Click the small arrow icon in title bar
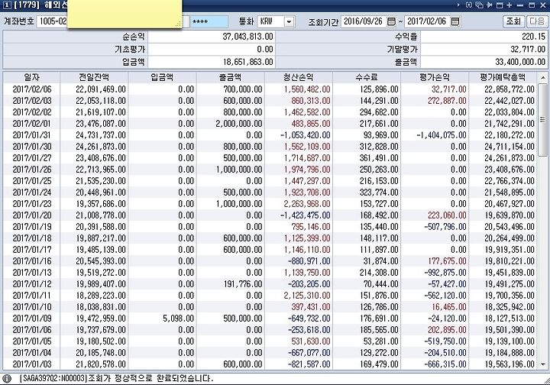The image size is (550, 385). click(x=458, y=5)
